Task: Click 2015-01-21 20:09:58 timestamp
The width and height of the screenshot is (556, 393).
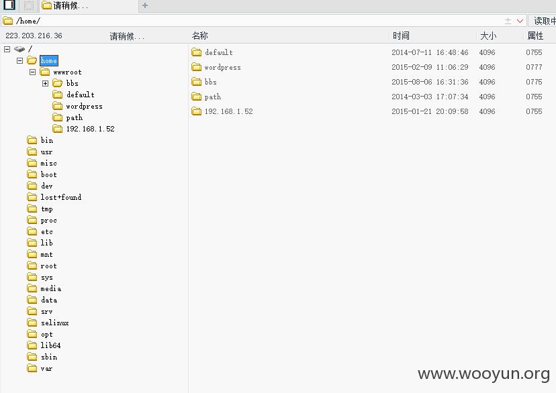Action: [430, 111]
